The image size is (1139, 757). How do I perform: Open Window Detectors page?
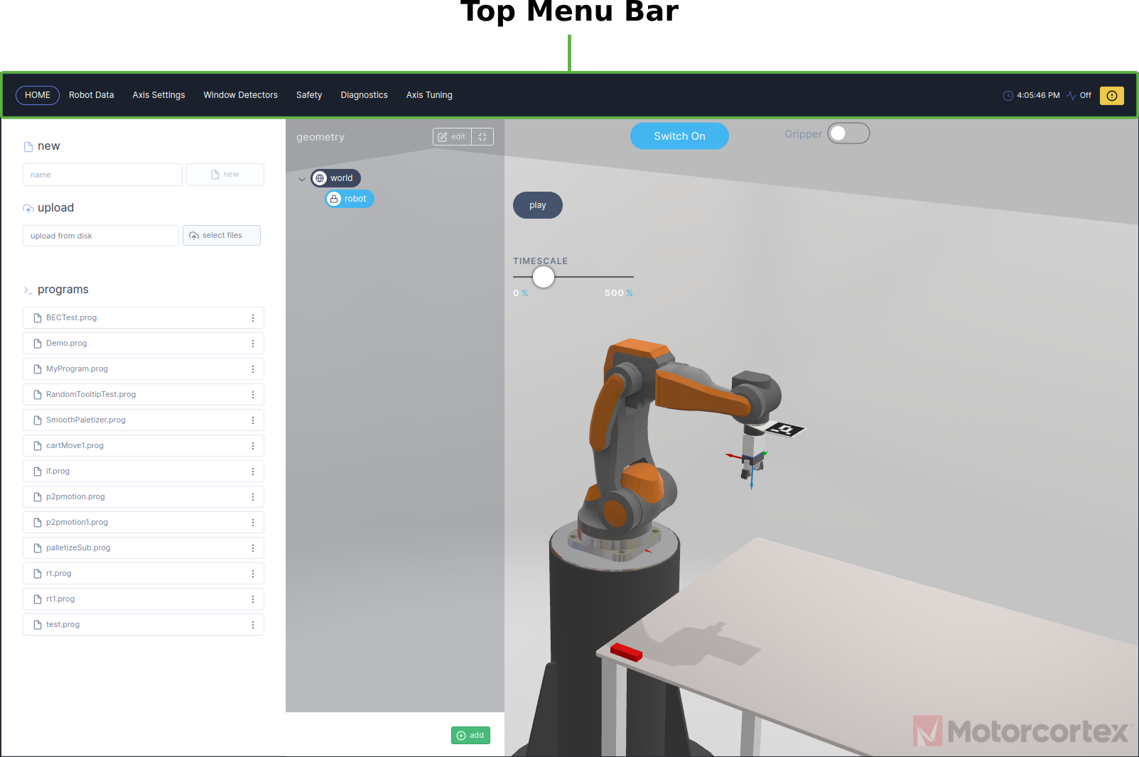240,95
